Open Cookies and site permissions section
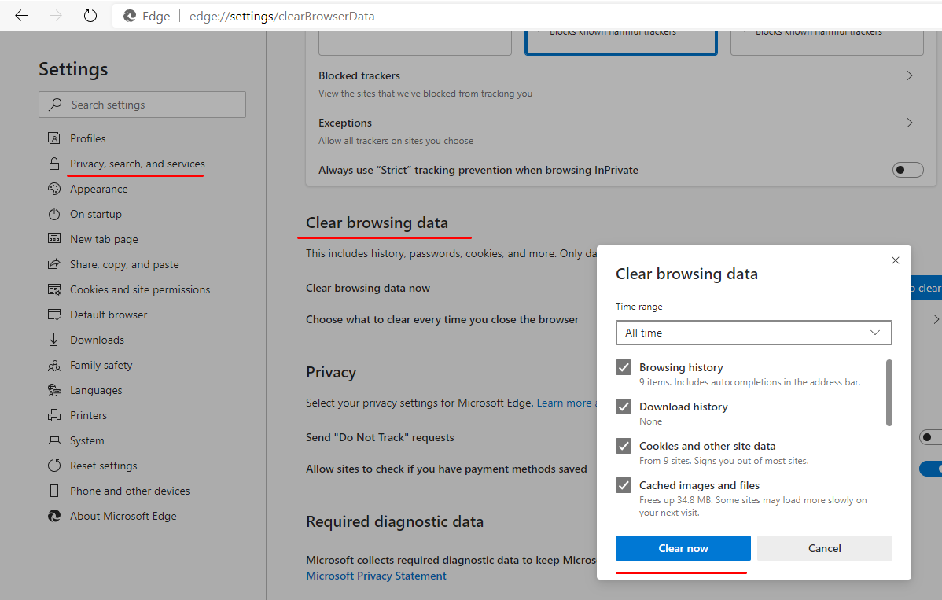Image resolution: width=942 pixels, height=600 pixels. [140, 289]
